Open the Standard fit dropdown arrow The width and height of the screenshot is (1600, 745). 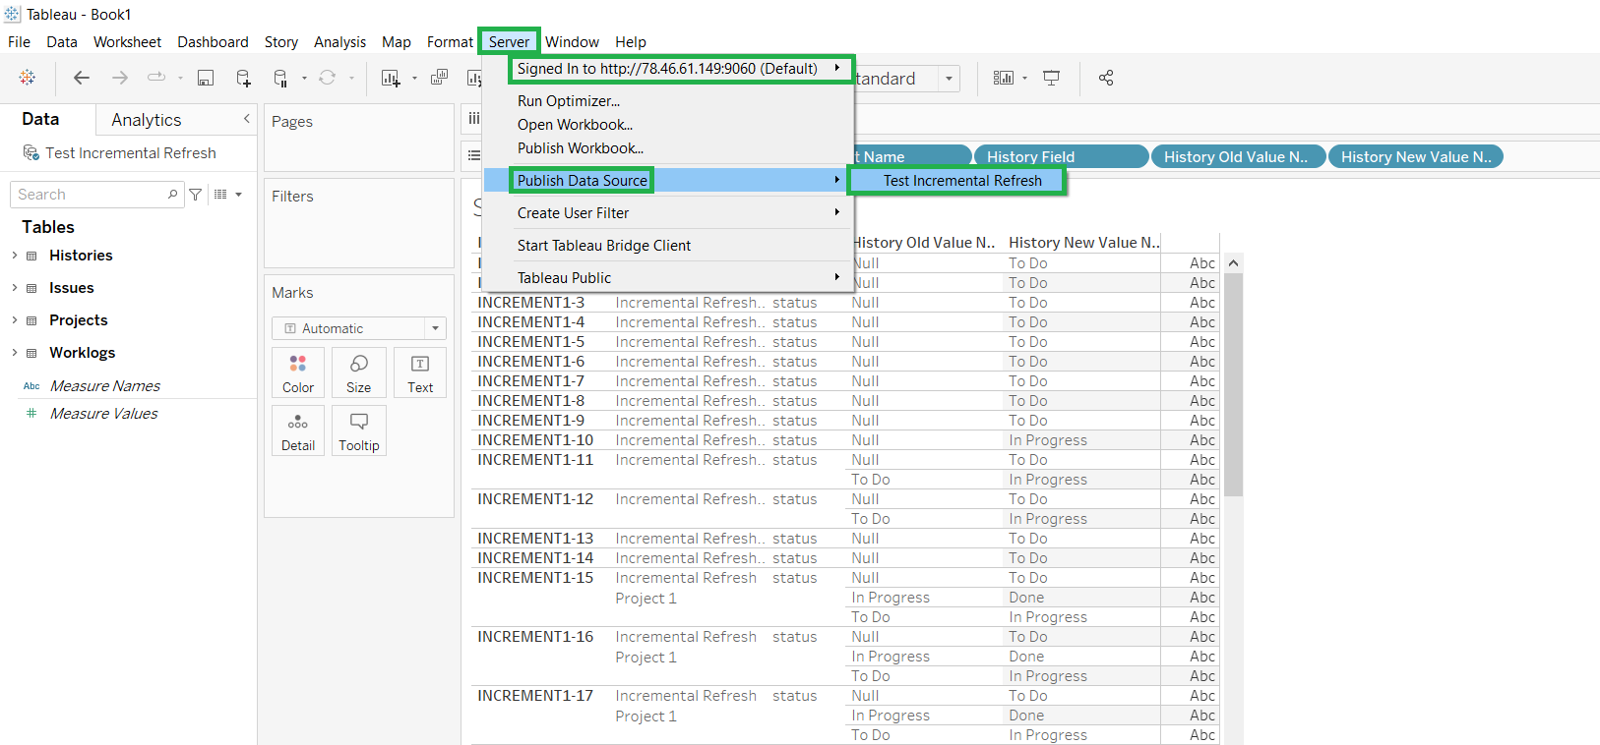click(x=949, y=79)
